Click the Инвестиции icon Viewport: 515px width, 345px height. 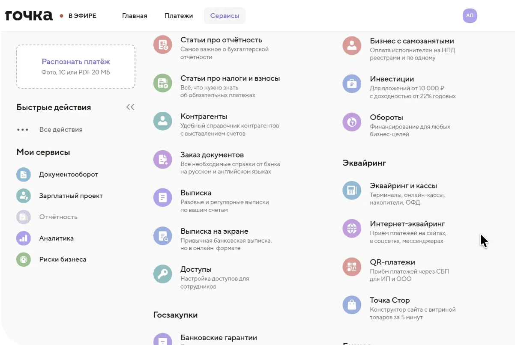[x=352, y=83]
